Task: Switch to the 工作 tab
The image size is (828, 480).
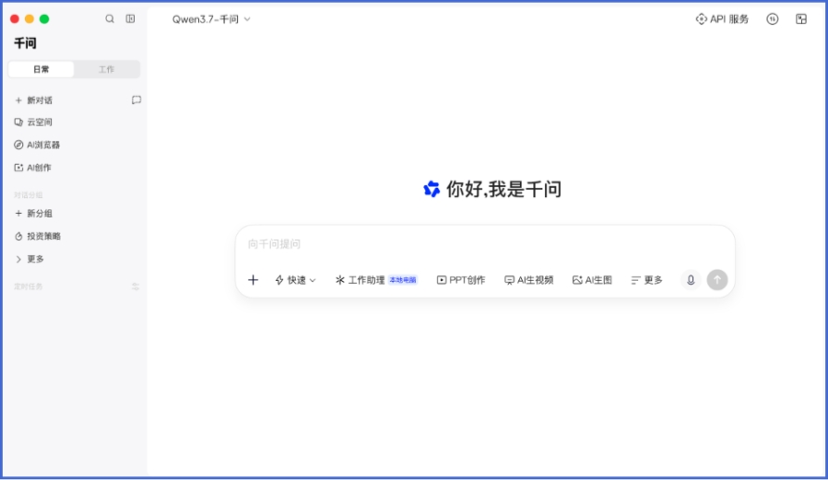Action: tap(107, 69)
